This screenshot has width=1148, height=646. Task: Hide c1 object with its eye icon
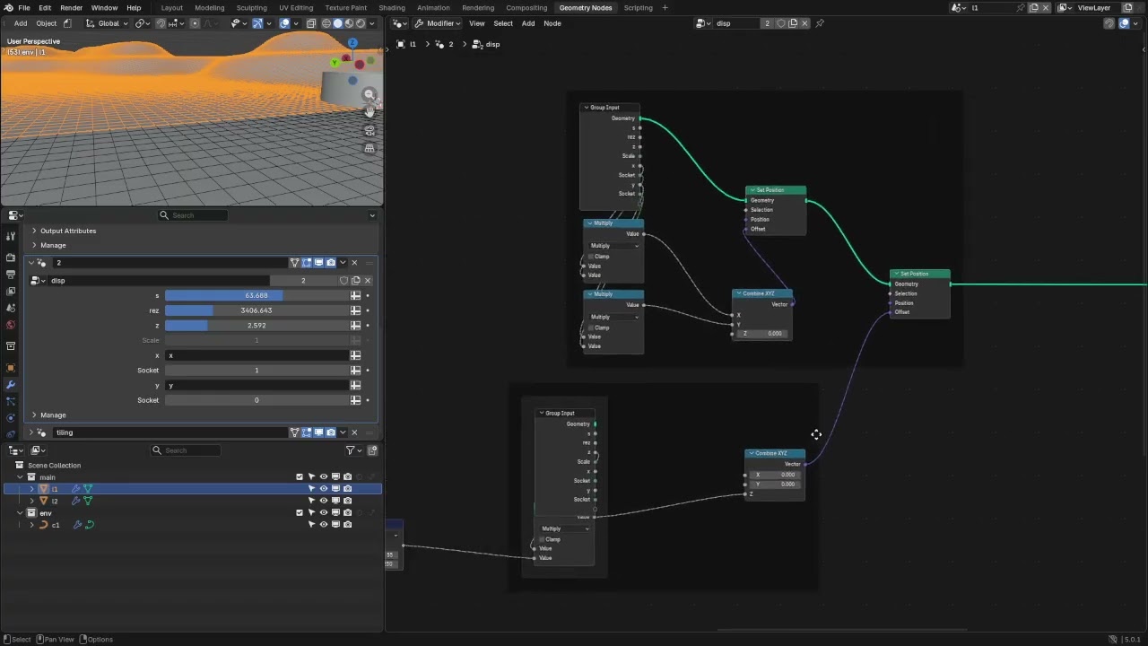click(x=324, y=525)
